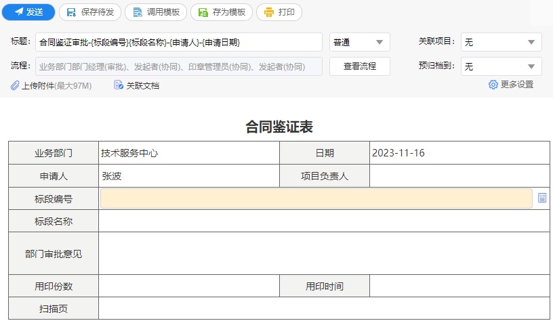Click into the title (标题) text field
The image size is (553, 323).
(179, 42)
